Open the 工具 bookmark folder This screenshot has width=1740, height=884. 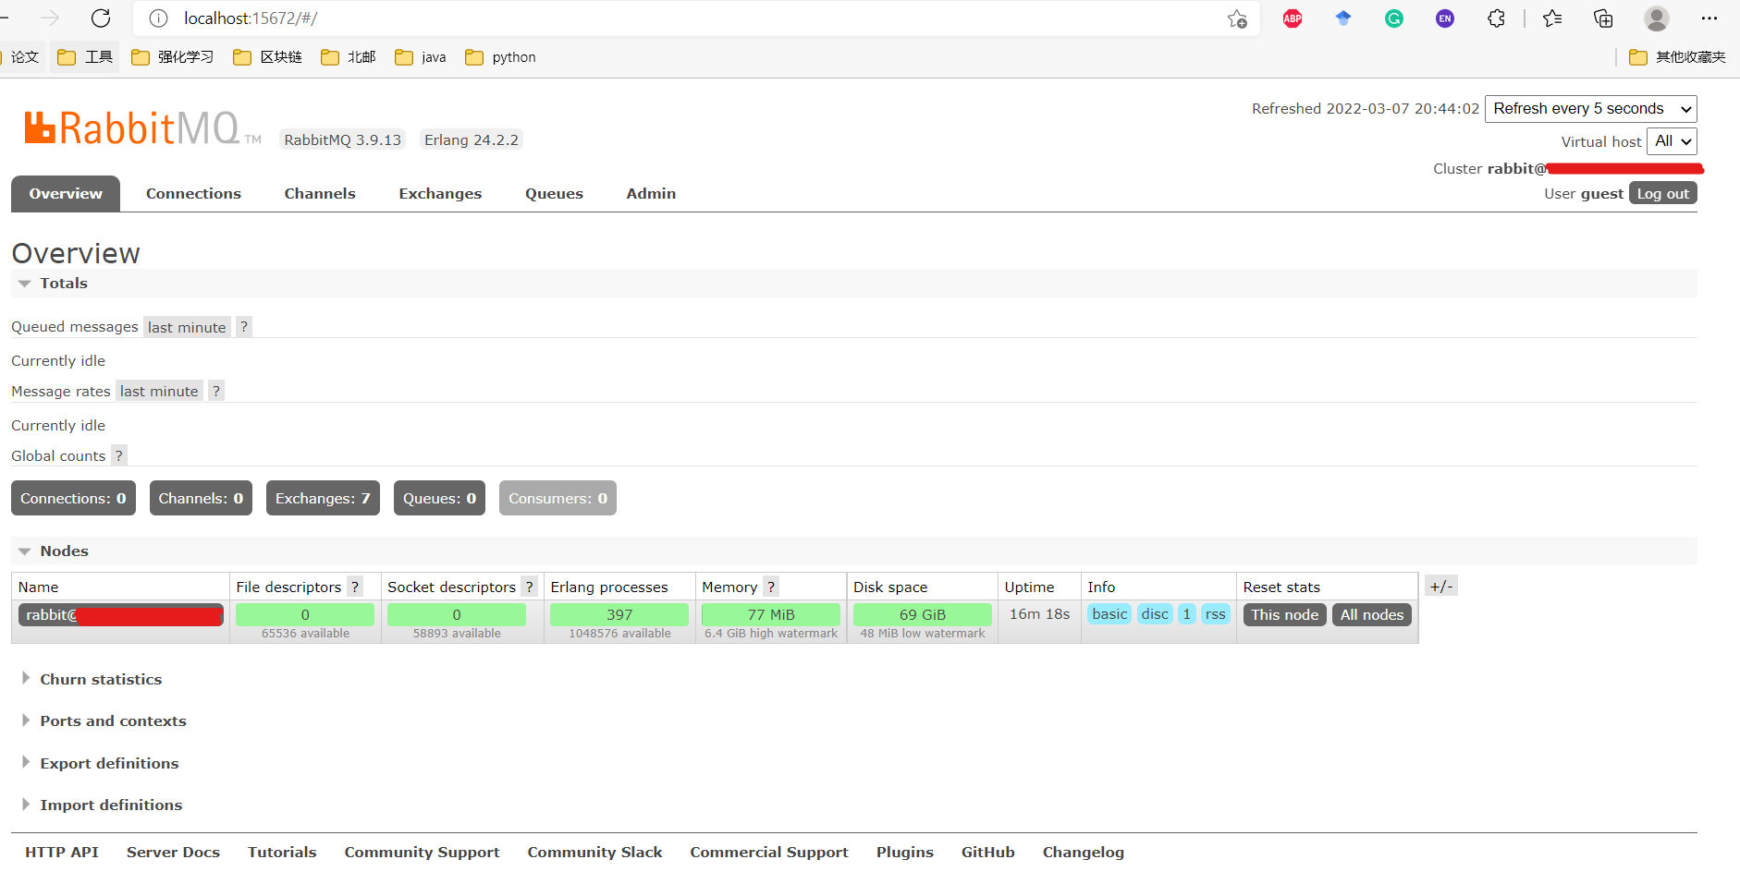85,57
